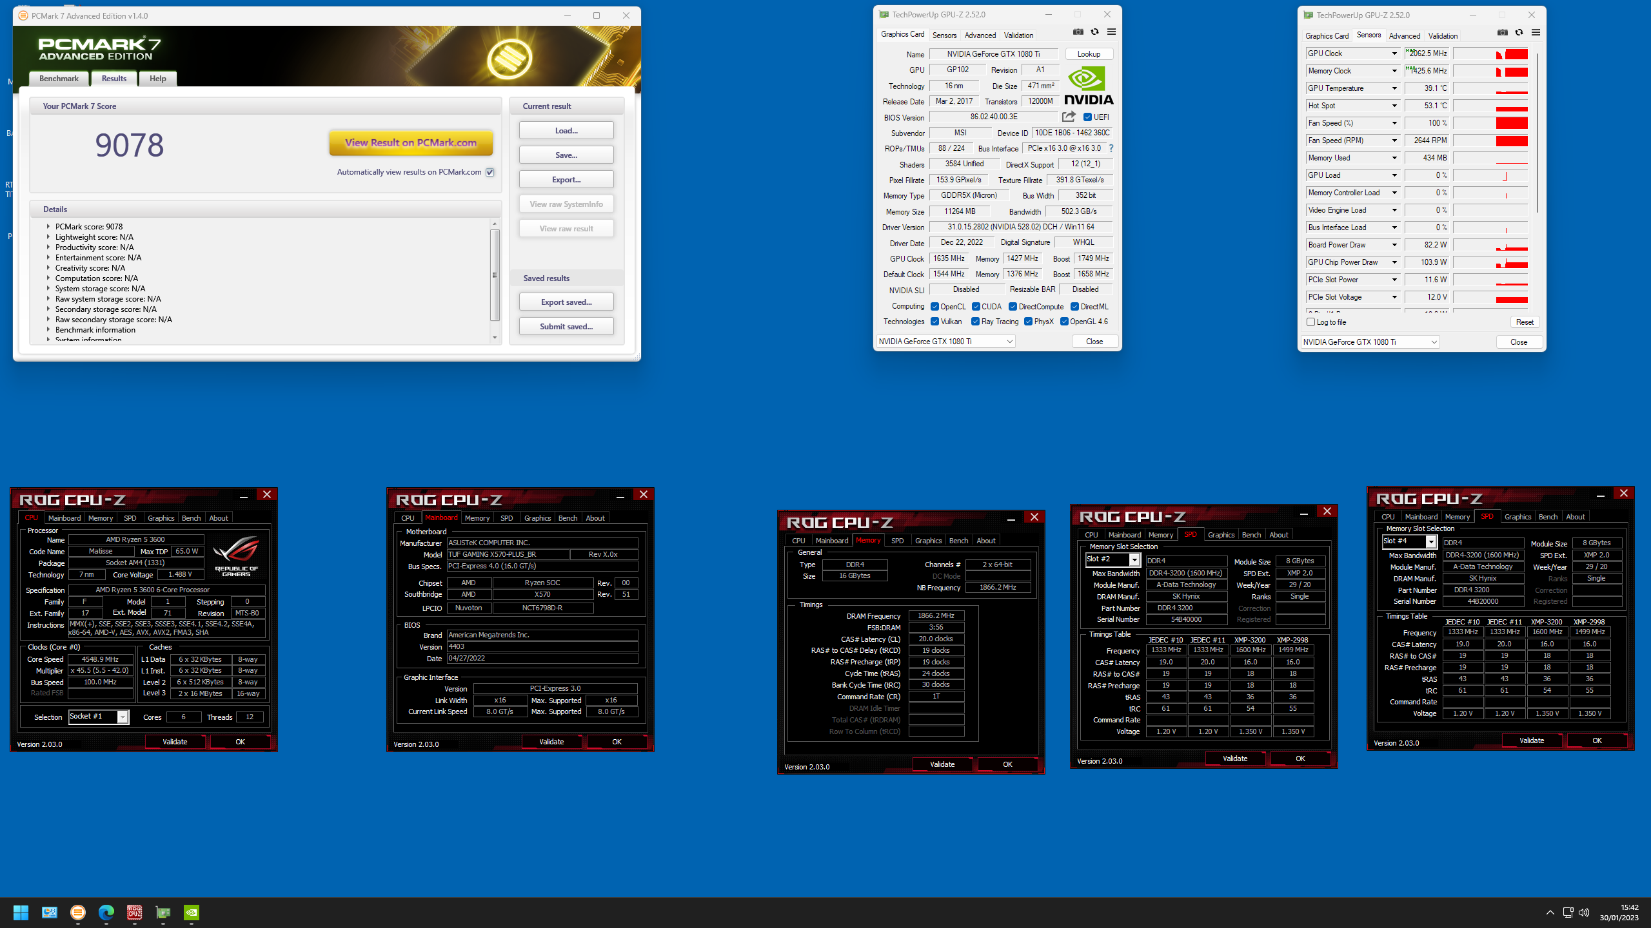Open the hamburger menu in GPU-Z Sensors window
1651x928 pixels.
1536,32
